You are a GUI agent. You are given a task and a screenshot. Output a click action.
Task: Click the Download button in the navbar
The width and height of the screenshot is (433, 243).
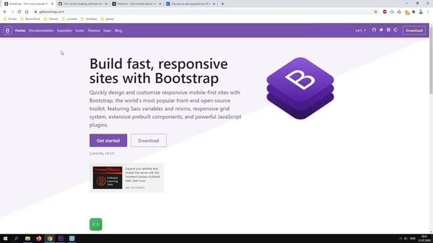(414, 30)
